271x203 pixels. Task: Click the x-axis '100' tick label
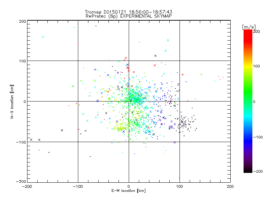tap(180, 186)
